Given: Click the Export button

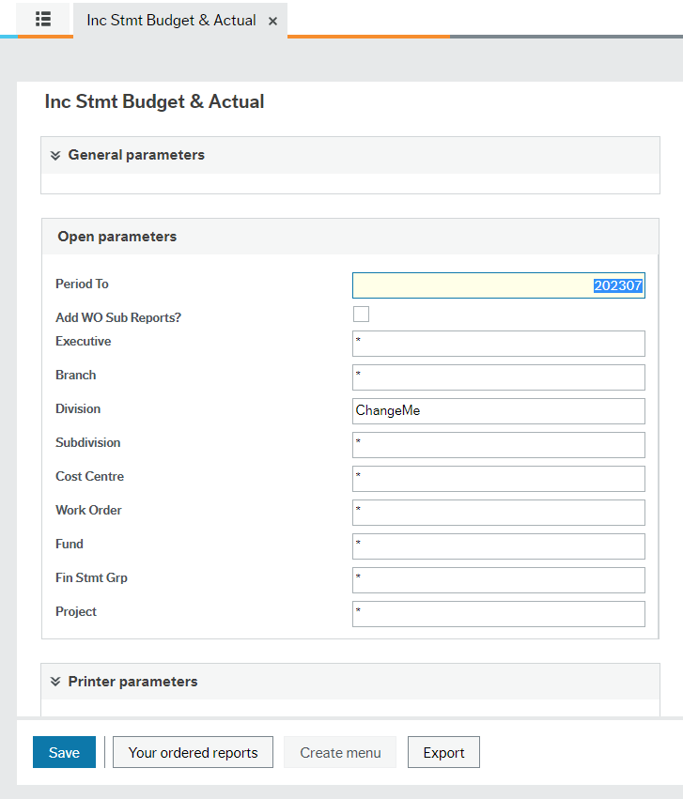Looking at the screenshot, I should [442, 751].
